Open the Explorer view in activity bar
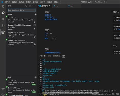Image resolution: width=120 pixels, height=96 pixels. [x=3, y=7]
